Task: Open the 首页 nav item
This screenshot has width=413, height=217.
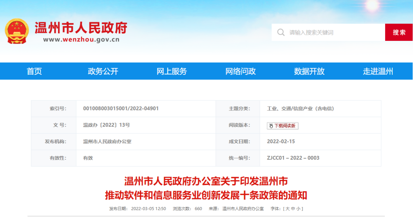Action: coord(34,71)
